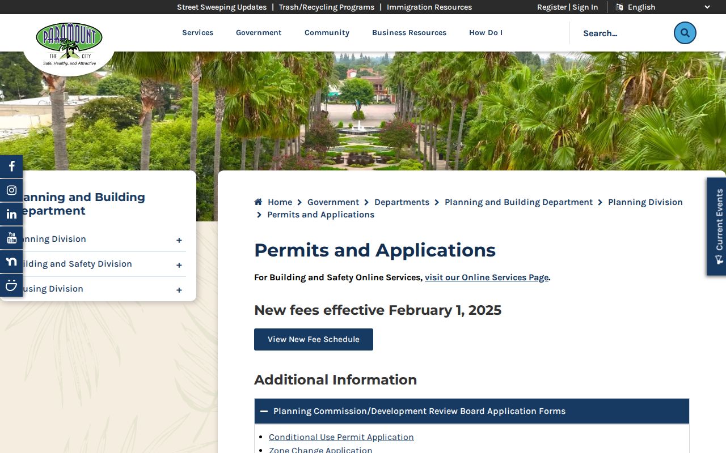Open the Community menu
Image resolution: width=726 pixels, height=453 pixels.
pos(327,33)
